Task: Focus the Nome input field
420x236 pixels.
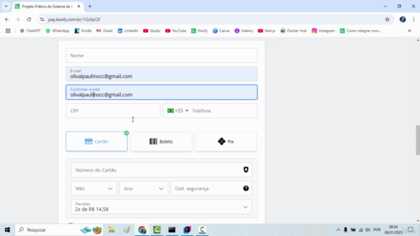Action: coord(161,55)
